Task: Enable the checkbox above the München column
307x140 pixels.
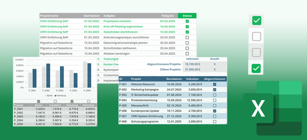Action: point(89,102)
